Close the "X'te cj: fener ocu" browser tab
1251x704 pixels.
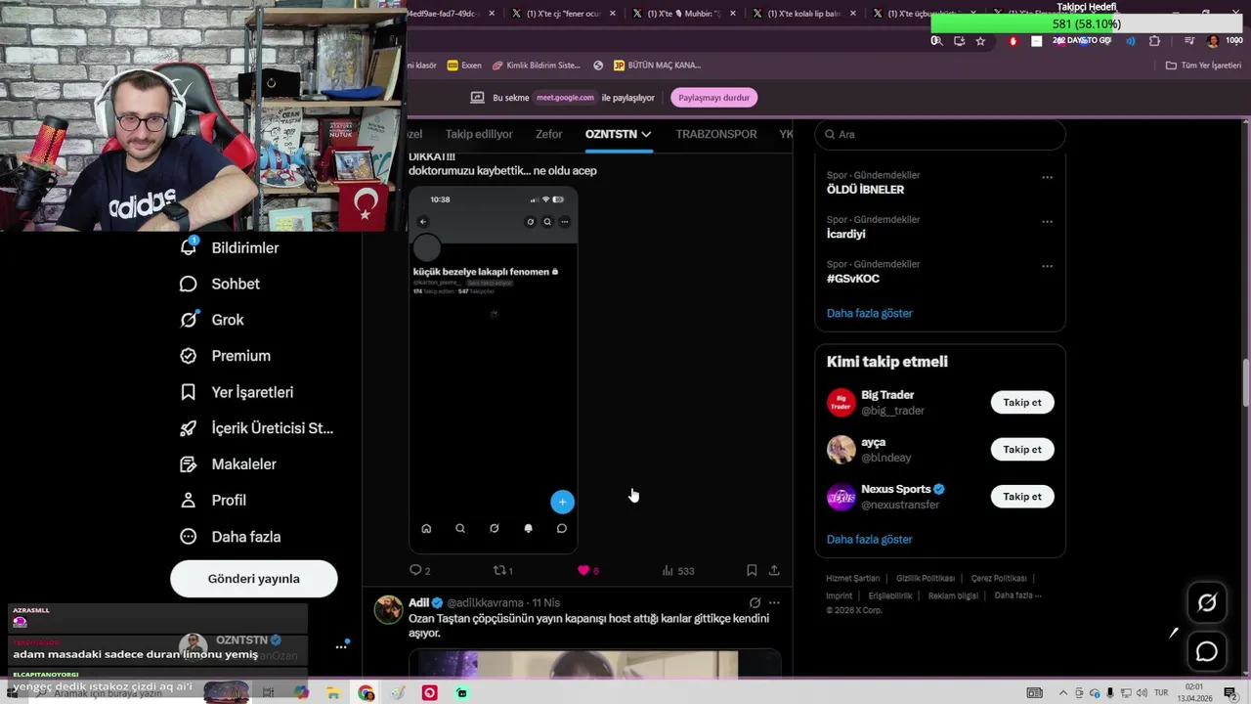point(612,14)
